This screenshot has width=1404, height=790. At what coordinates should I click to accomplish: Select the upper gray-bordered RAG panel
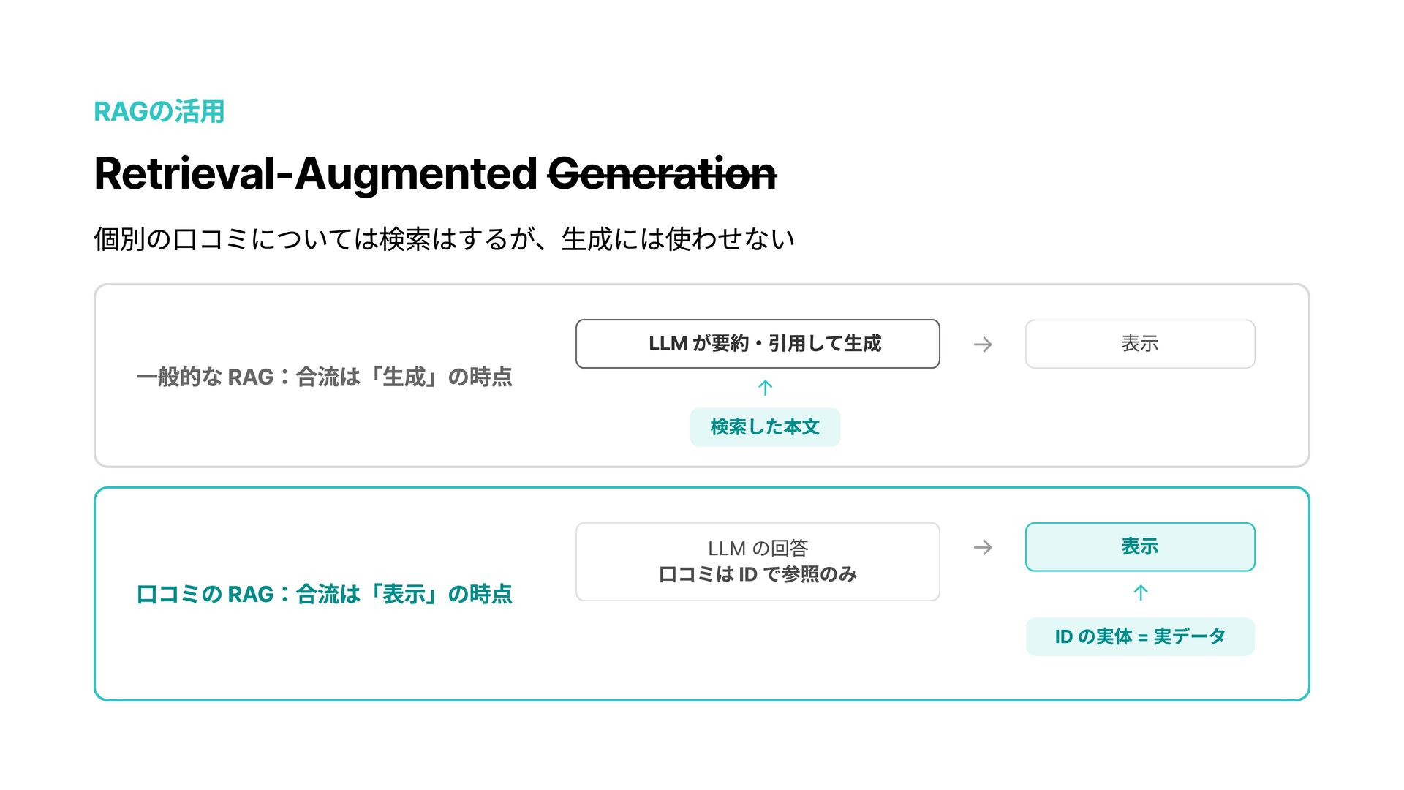click(702, 375)
